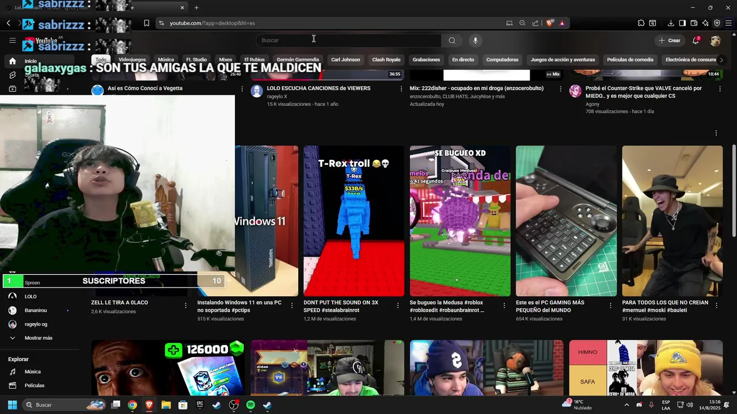The height and width of the screenshot is (414, 737).
Task: Open the Brave main menu button
Action: (728, 23)
